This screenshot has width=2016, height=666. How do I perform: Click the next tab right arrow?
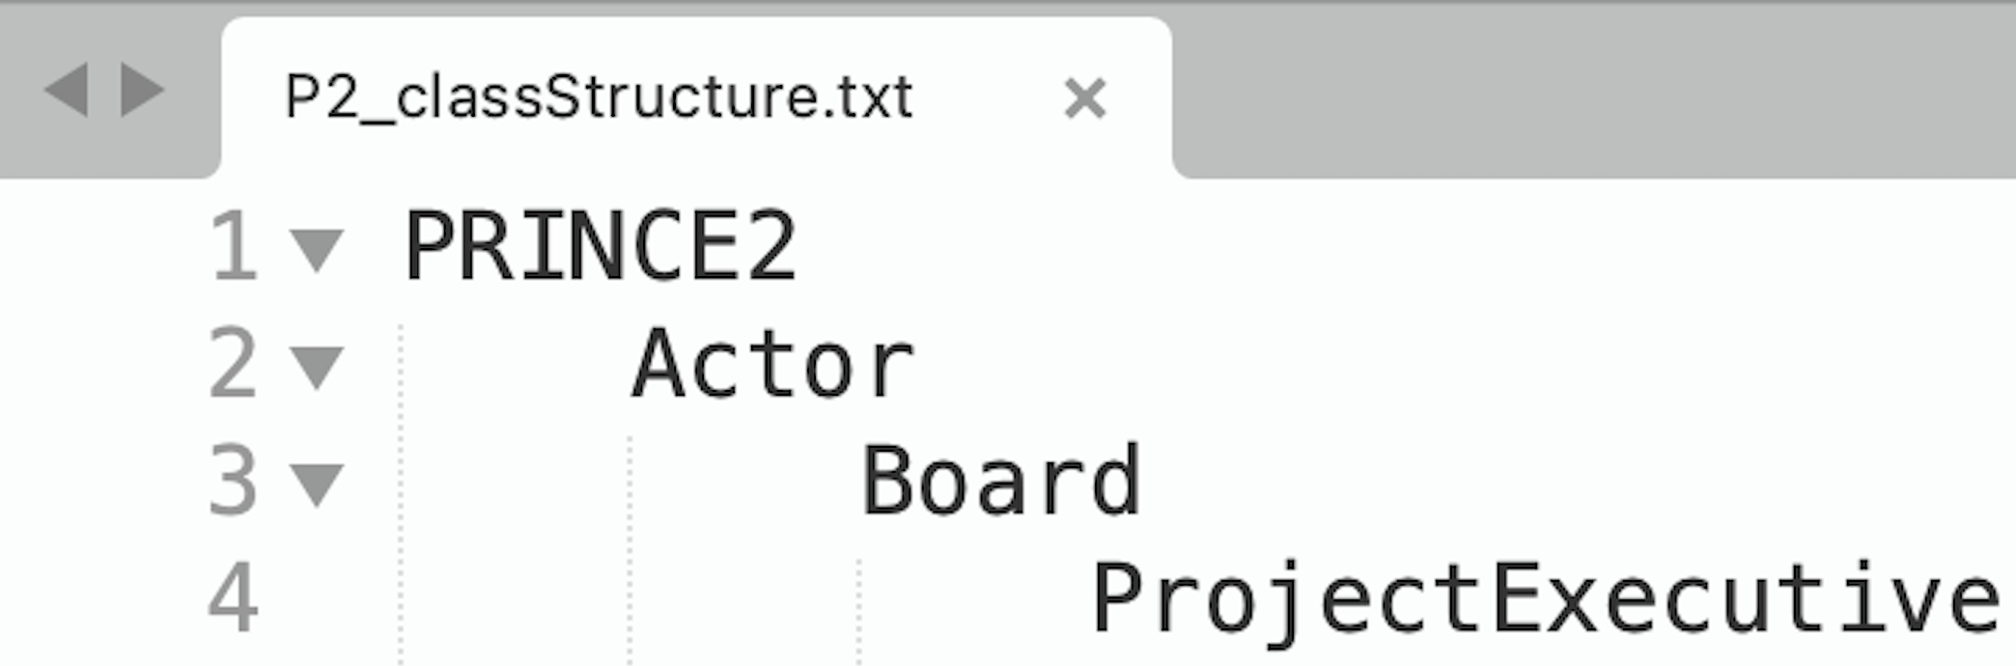(x=142, y=91)
